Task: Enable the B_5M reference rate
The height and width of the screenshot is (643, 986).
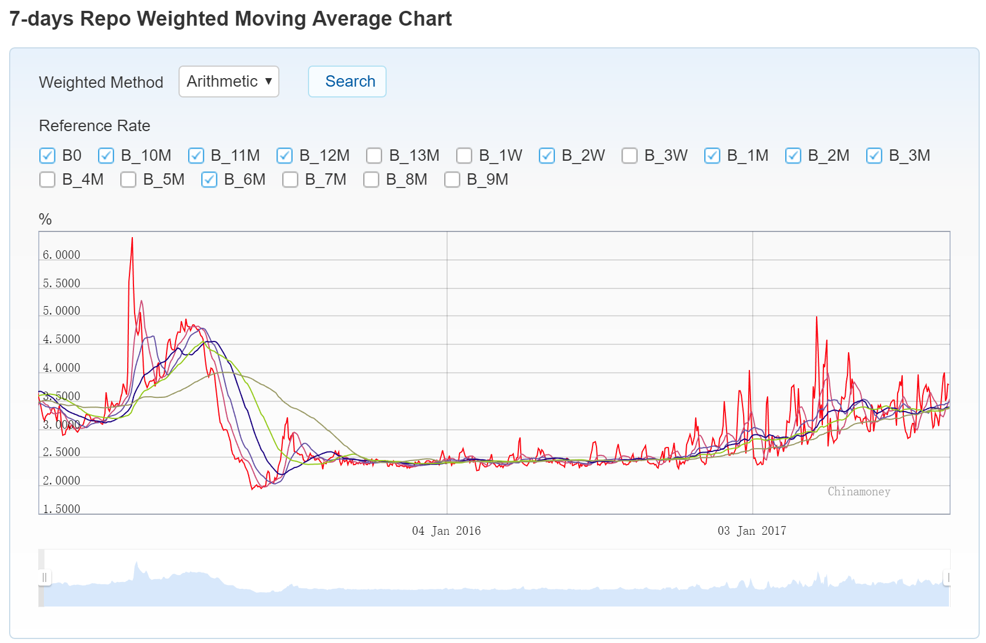Action: [128, 180]
